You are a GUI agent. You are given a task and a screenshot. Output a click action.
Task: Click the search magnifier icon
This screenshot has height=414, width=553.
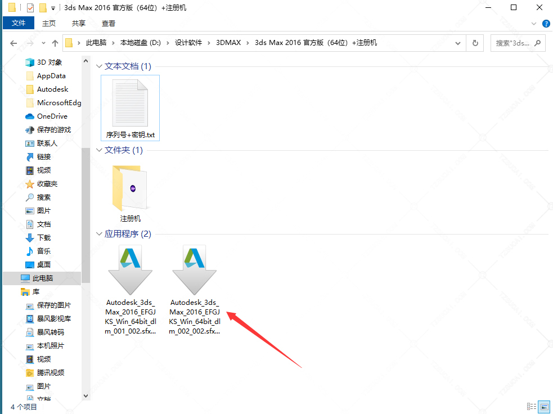[537, 43]
